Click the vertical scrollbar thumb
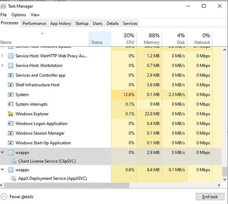The image size is (228, 204). [x=224, y=171]
